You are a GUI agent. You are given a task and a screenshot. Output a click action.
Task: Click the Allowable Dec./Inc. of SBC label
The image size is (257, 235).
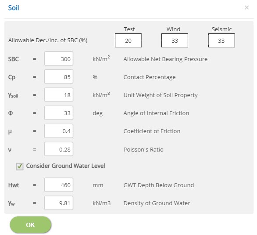click(48, 40)
